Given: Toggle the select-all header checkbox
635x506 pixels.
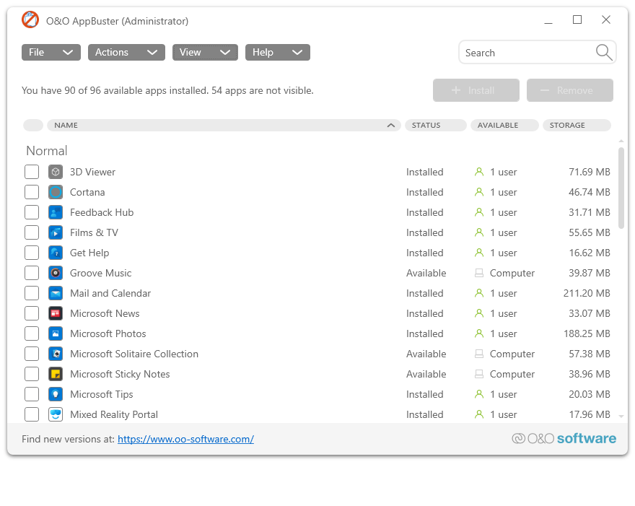Looking at the screenshot, I should [x=33, y=125].
